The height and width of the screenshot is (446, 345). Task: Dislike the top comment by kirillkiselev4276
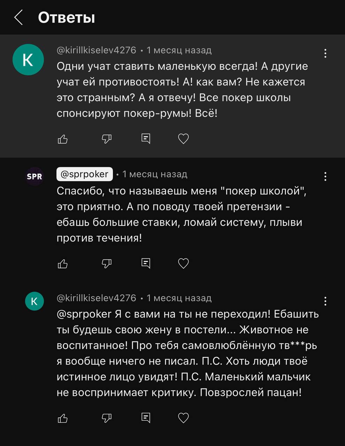tap(107, 139)
